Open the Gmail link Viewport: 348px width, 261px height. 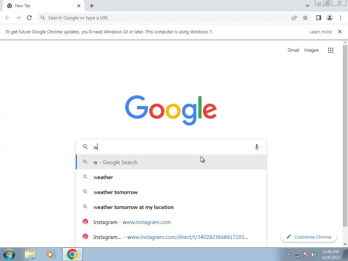tap(293, 50)
